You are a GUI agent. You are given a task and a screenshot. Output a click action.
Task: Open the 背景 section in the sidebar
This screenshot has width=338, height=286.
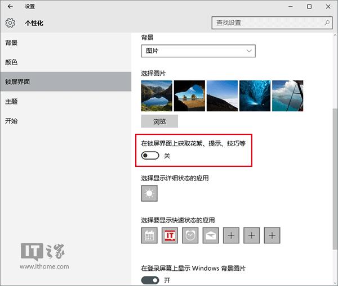coord(12,43)
